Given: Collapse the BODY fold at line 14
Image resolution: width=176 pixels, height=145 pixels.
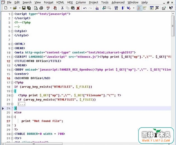Looking at the screenshot, I should (12, 70).
